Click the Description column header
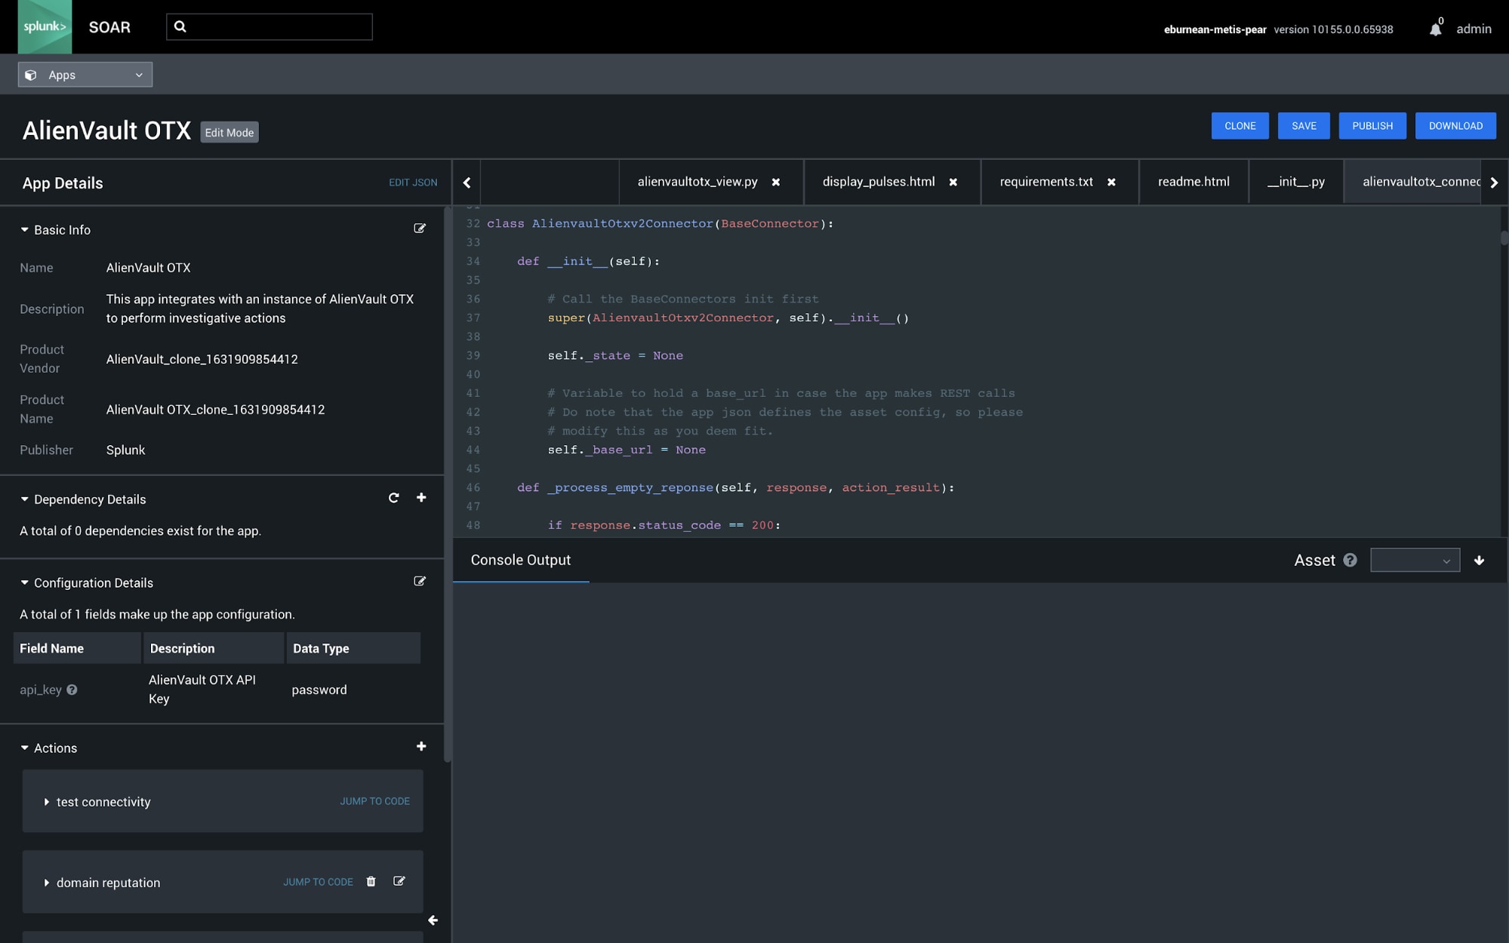The image size is (1509, 943). click(x=214, y=648)
